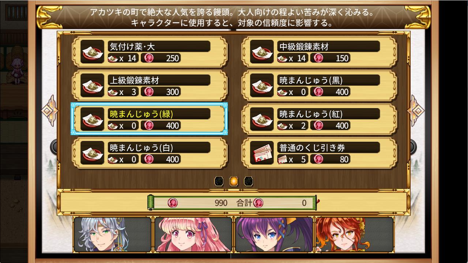Go to previous shop page with left arrow
The image size is (468, 263).
(49, 111)
